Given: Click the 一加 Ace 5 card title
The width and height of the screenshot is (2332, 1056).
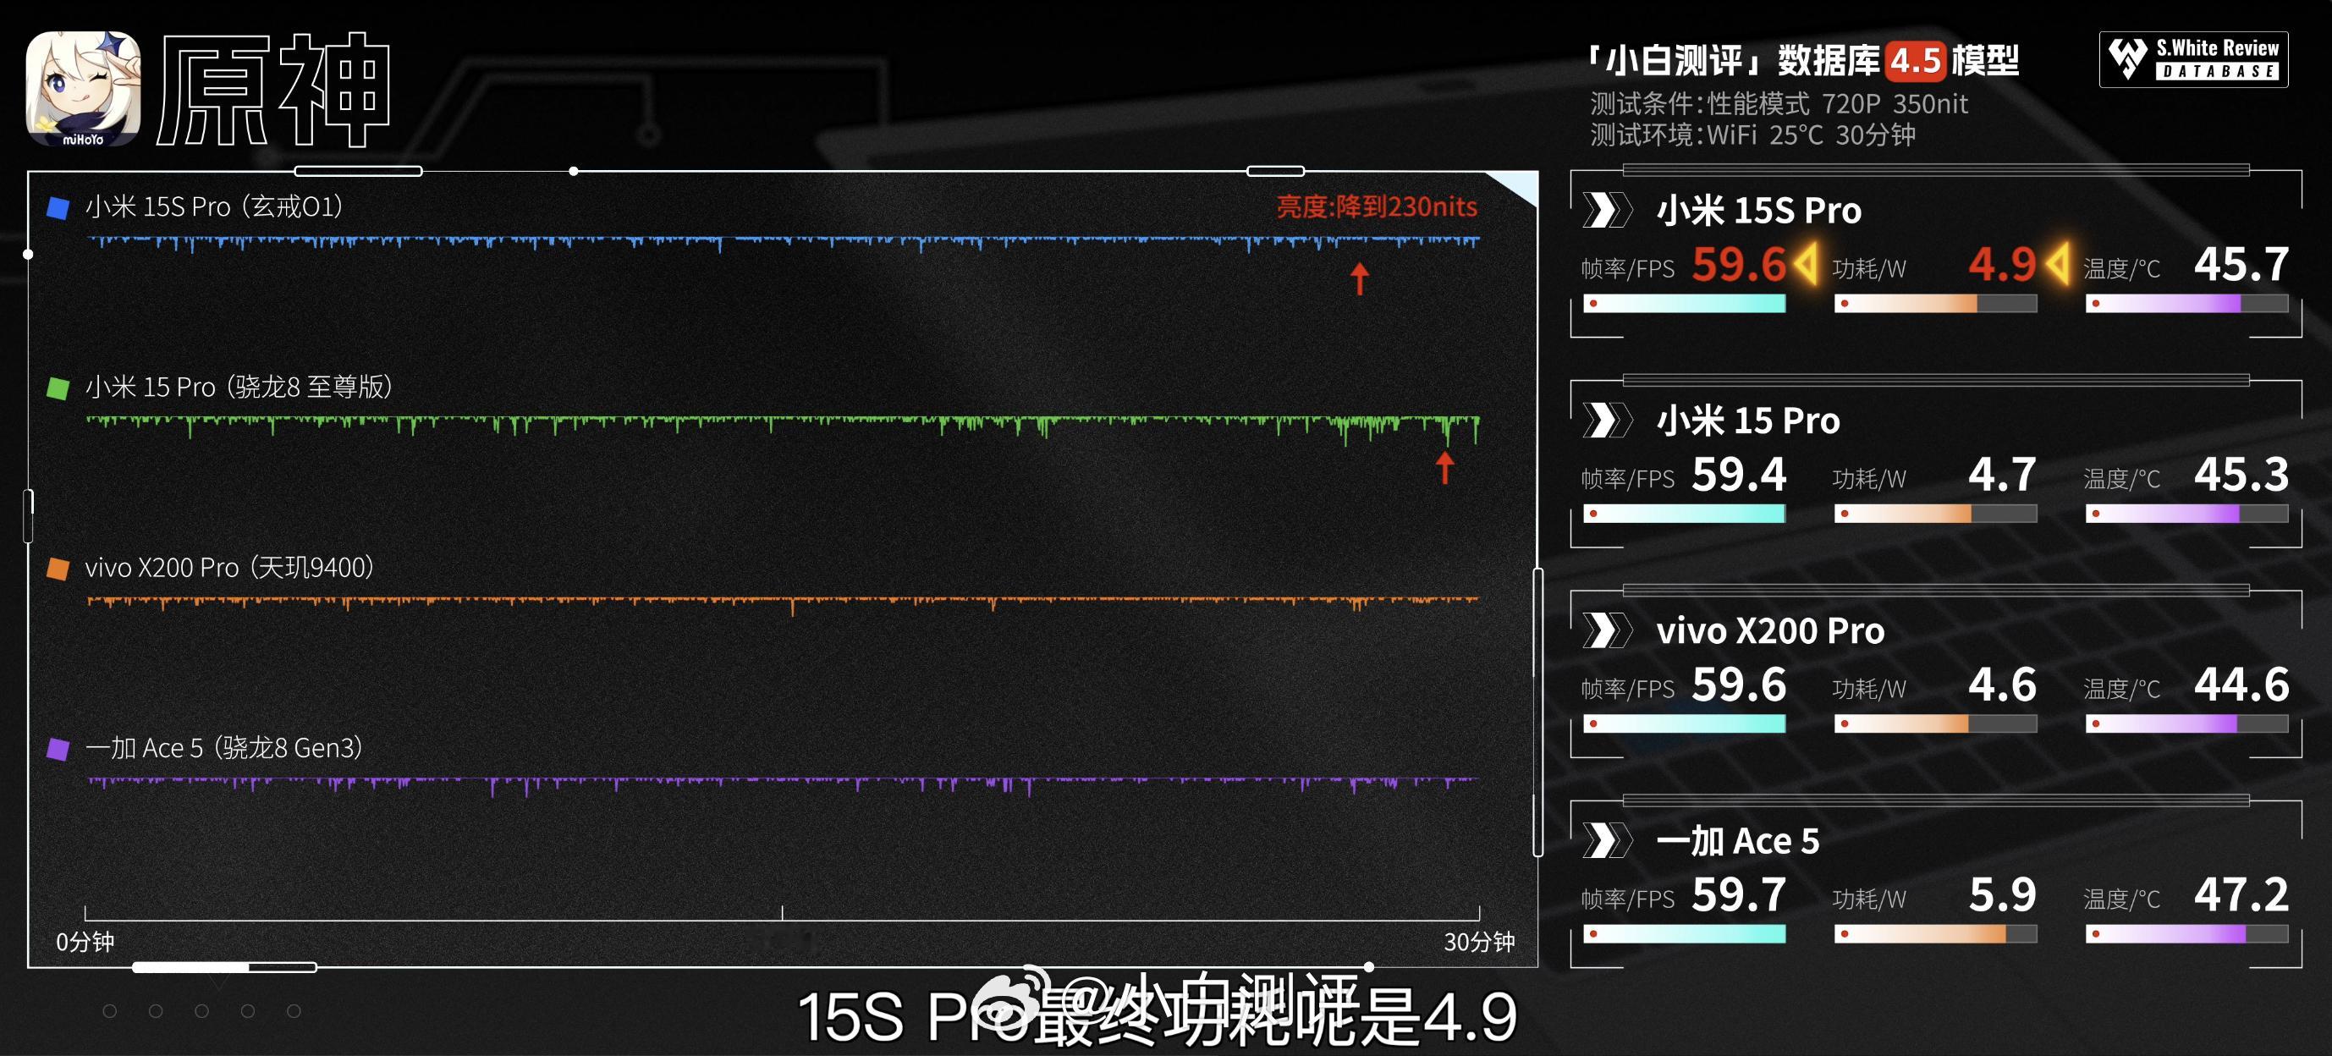Looking at the screenshot, I should 1738,840.
